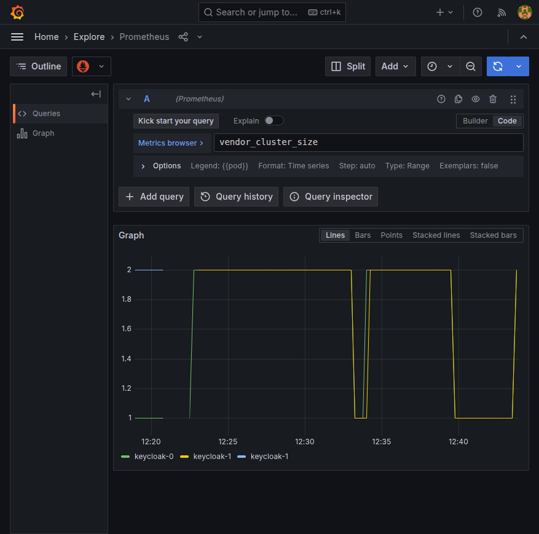Duplicate query A with copy icon
This screenshot has width=539, height=534.
pyautogui.click(x=458, y=100)
